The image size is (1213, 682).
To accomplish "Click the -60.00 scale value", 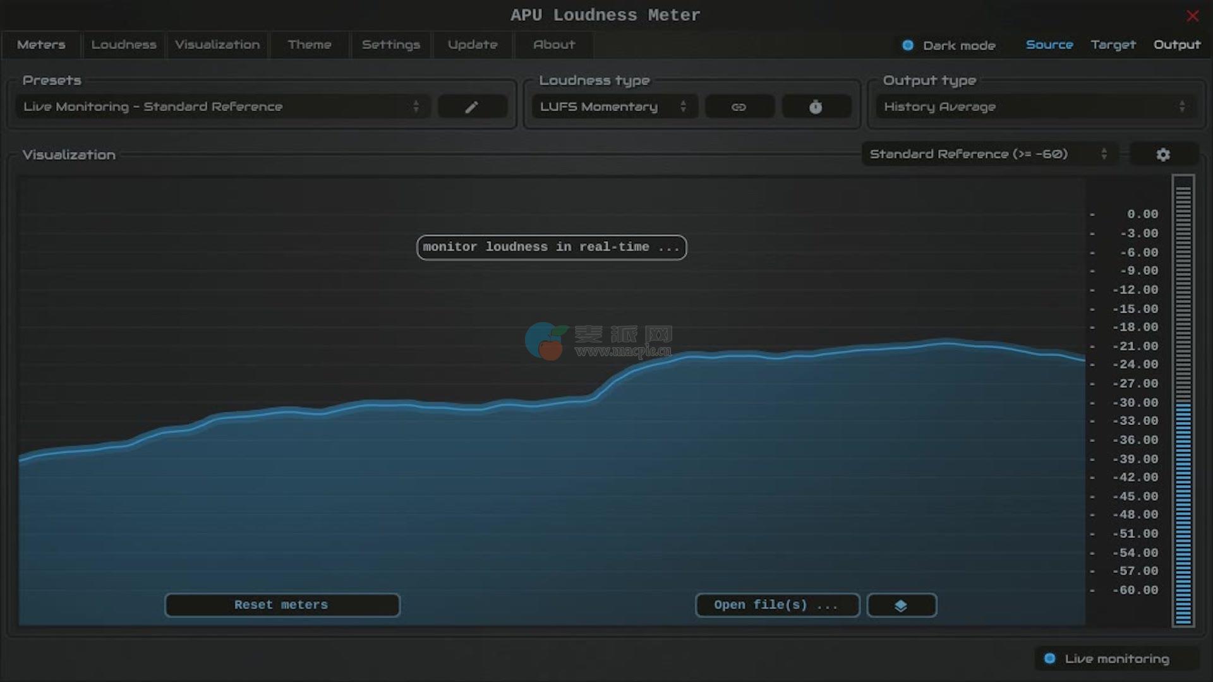I will coord(1135,590).
